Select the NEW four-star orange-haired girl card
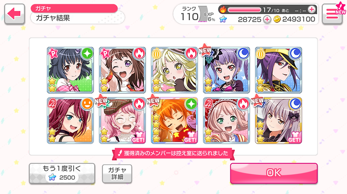The width and height of the screenshot is (347, 194). click(x=174, y=121)
